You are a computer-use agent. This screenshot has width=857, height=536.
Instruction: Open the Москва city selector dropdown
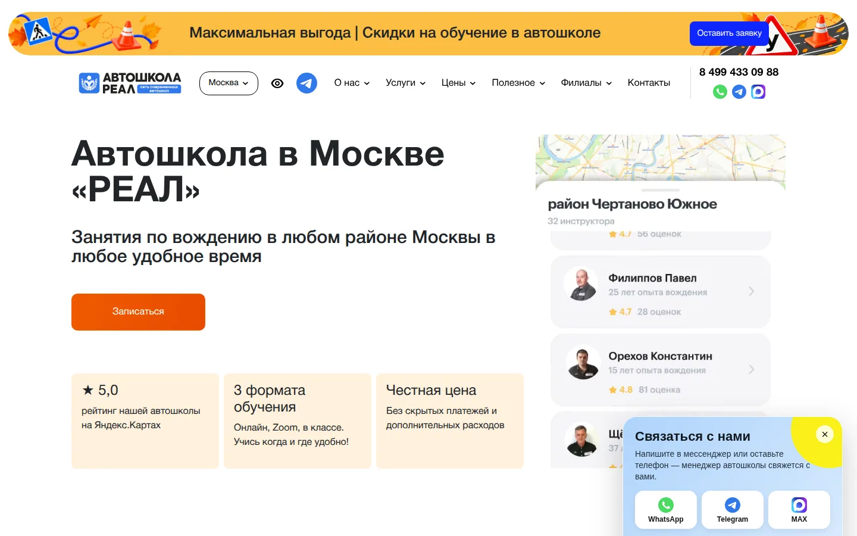[229, 83]
